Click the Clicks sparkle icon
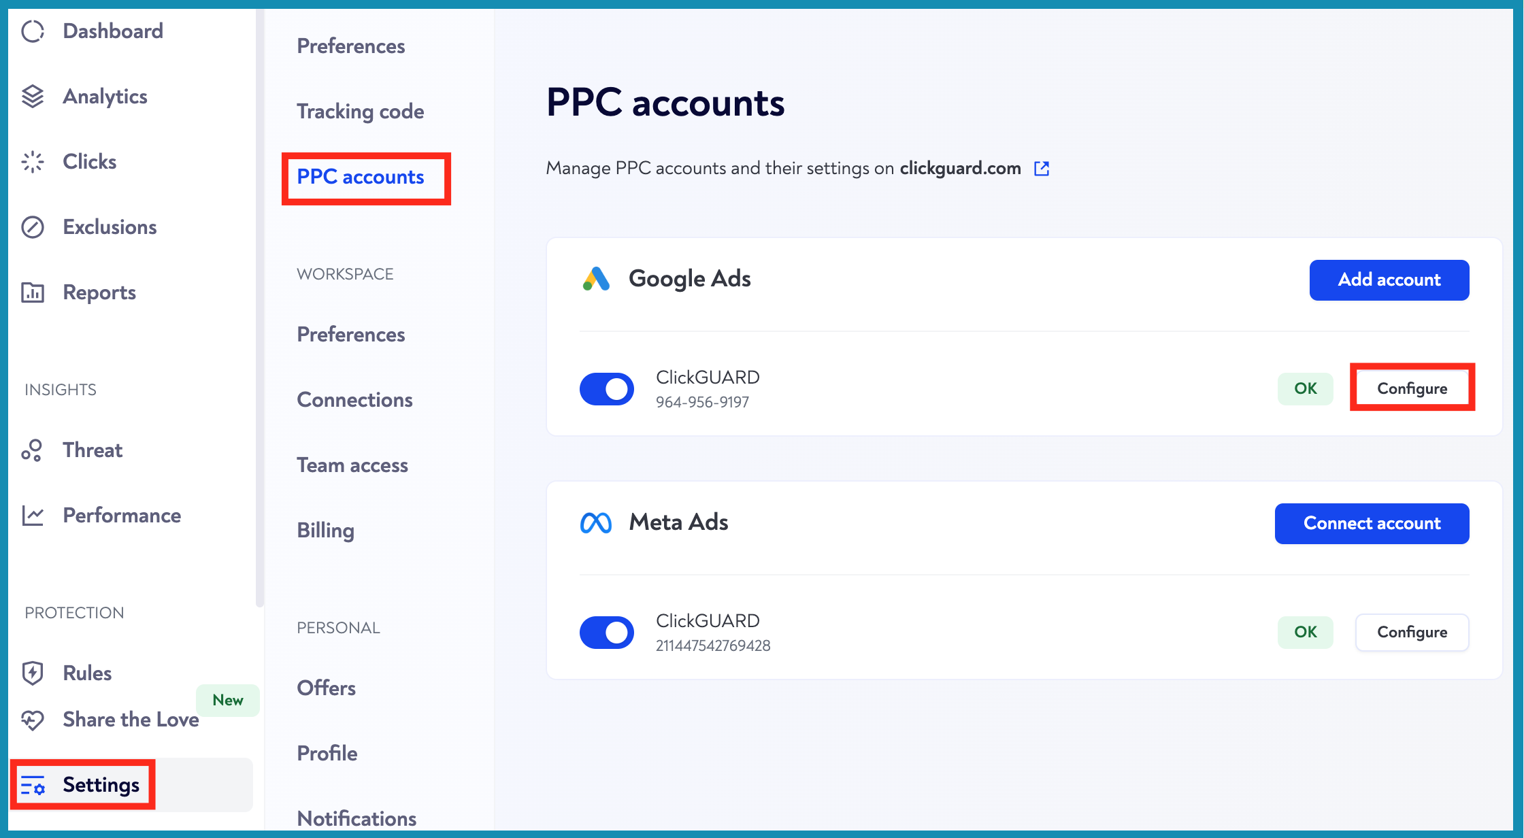Screen dimensions: 1524x838 point(33,162)
